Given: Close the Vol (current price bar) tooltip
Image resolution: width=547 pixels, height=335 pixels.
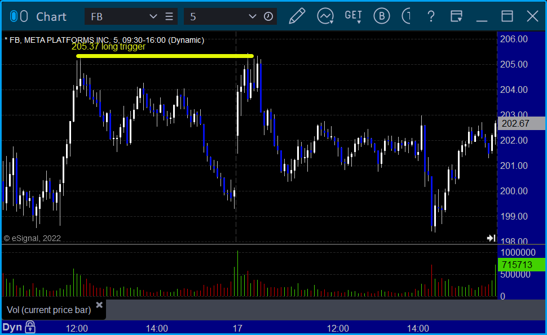Looking at the screenshot, I should tap(99, 305).
